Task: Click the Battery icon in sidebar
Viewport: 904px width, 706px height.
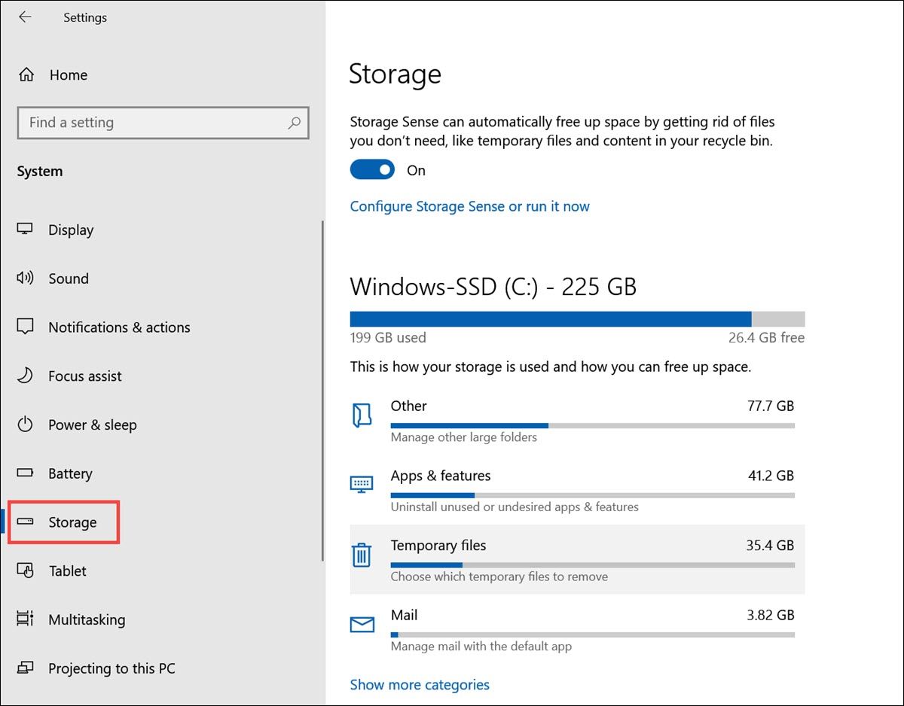Action: [26, 473]
